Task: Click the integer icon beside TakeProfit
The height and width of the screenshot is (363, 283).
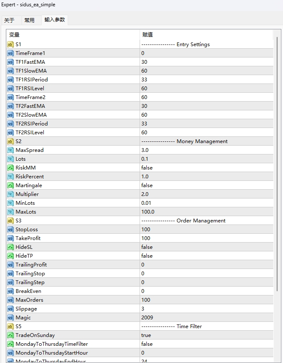Action: [x=10, y=238]
